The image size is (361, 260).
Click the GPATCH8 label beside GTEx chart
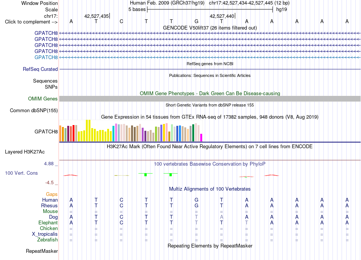tap(46, 132)
